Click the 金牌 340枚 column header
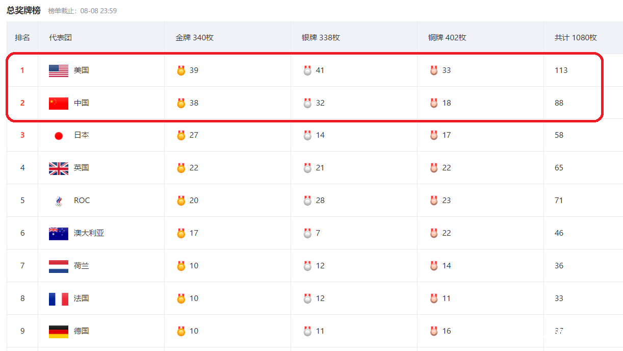623x351 pixels. coord(194,38)
